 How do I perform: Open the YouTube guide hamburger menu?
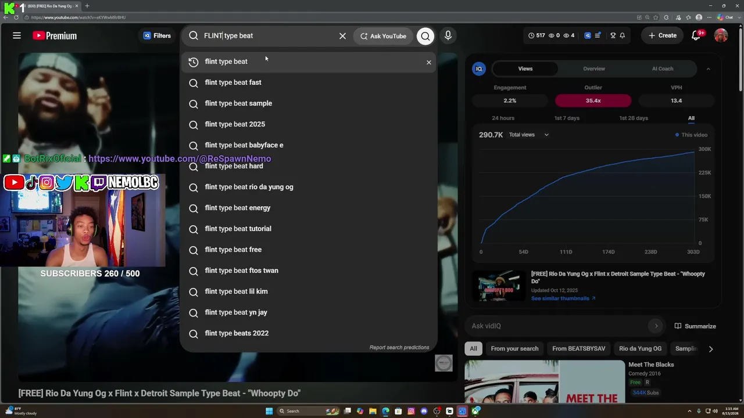[x=17, y=35]
